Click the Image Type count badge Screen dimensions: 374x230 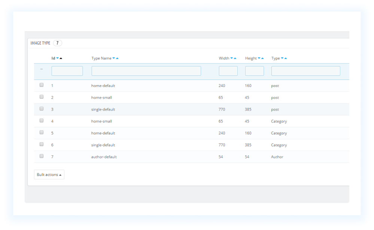coord(58,43)
